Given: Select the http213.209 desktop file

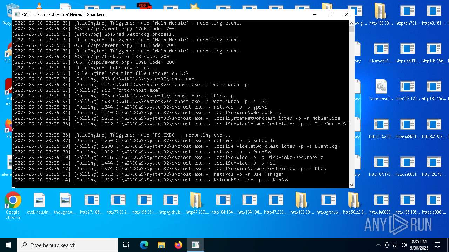Looking at the screenshot, I should (381, 127).
